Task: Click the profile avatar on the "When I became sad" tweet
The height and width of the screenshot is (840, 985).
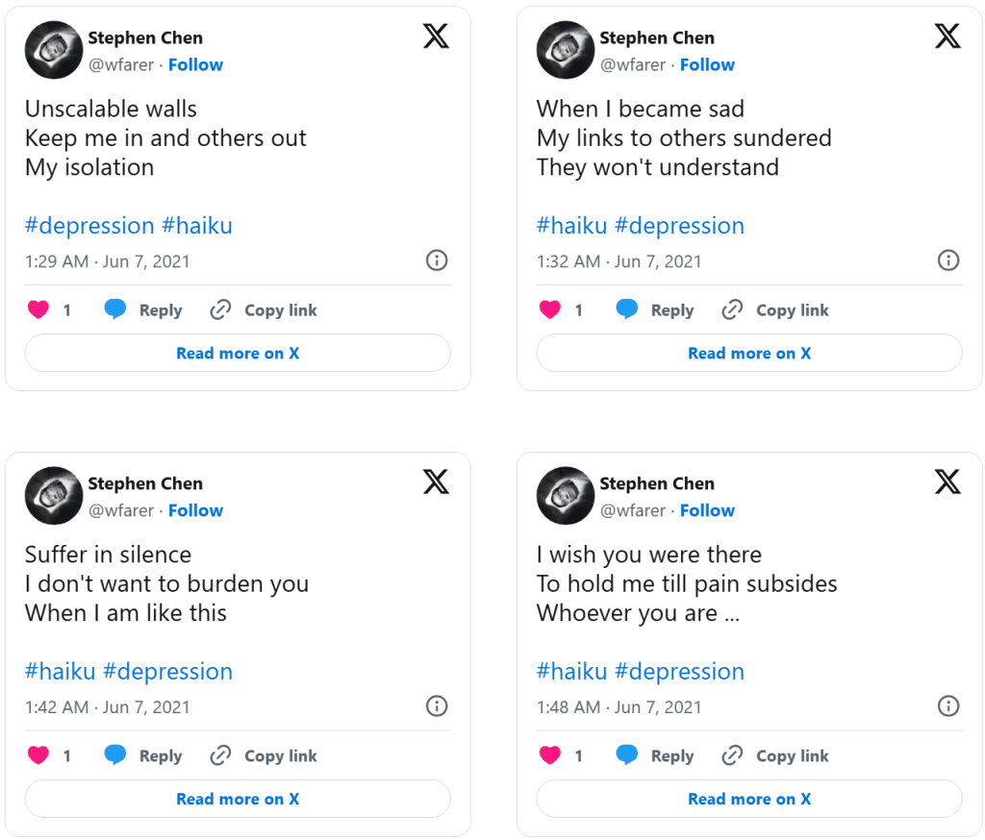Action: [565, 50]
